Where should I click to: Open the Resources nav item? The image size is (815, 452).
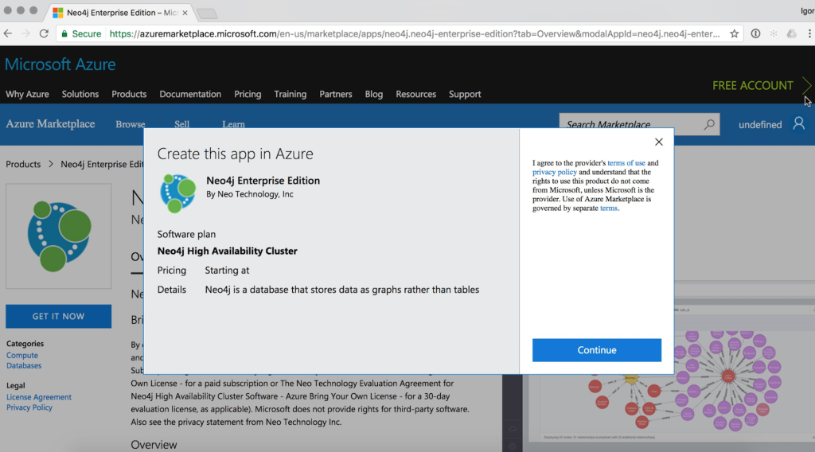tap(415, 94)
